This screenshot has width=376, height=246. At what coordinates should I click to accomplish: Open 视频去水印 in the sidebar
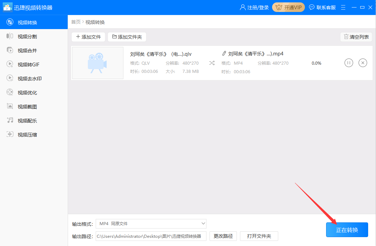pos(34,78)
